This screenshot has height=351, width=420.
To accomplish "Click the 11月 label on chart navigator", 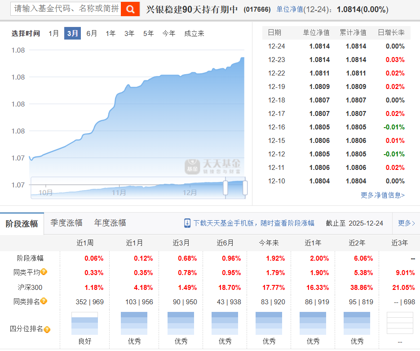I will [x=119, y=192].
